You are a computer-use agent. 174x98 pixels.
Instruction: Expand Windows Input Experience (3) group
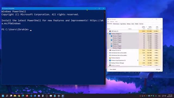[x=108, y=60]
